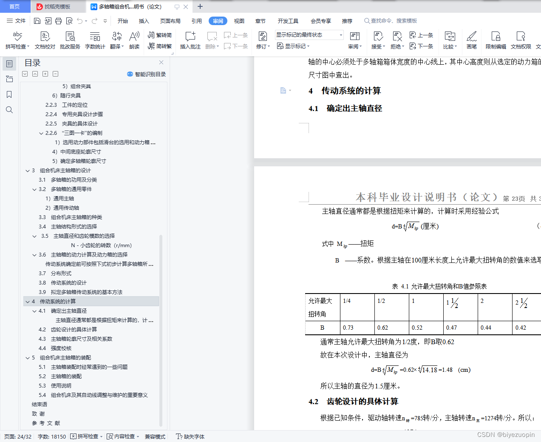Click smart TOC recognition (智能识别目录)
This screenshot has width=541, height=442.
(147, 74)
